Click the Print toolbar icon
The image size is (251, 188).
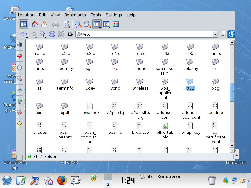tap(56, 24)
